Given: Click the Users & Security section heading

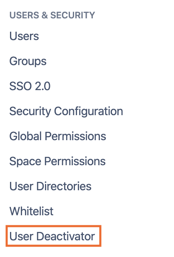Looking at the screenshot, I should coord(52,15).
